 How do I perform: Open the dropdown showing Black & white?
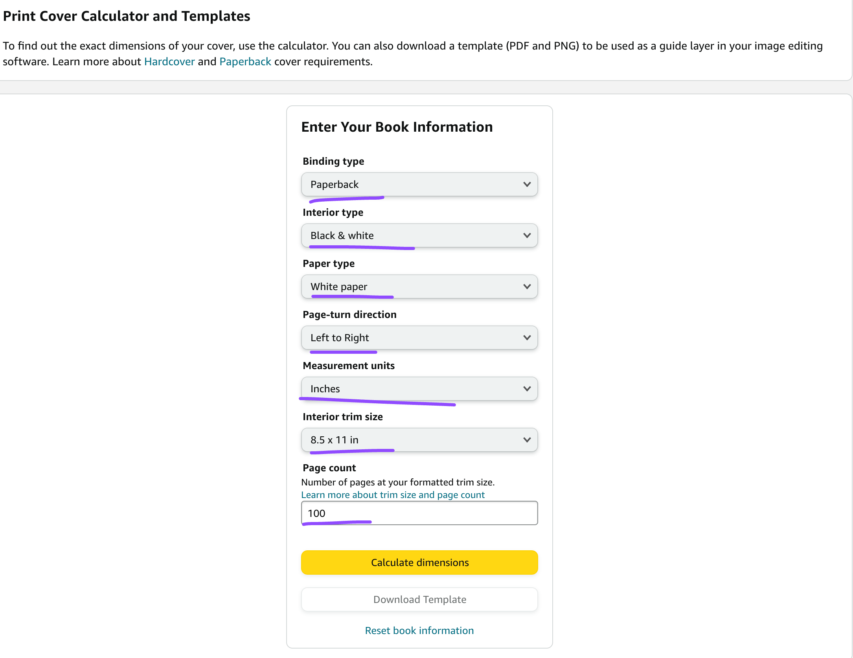(x=419, y=235)
